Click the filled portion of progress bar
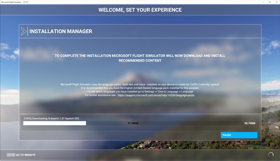The image size is (280, 161). [x=55, y=123]
